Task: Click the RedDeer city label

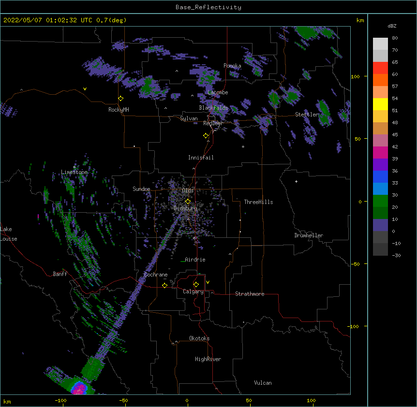Action: [x=213, y=123]
